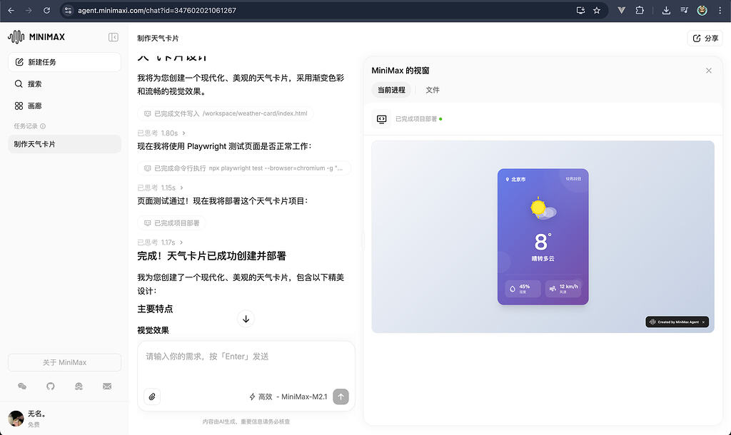The image size is (731, 435).
Task: Collapse the sidebar with the panel toggle icon
Action: [x=114, y=37]
